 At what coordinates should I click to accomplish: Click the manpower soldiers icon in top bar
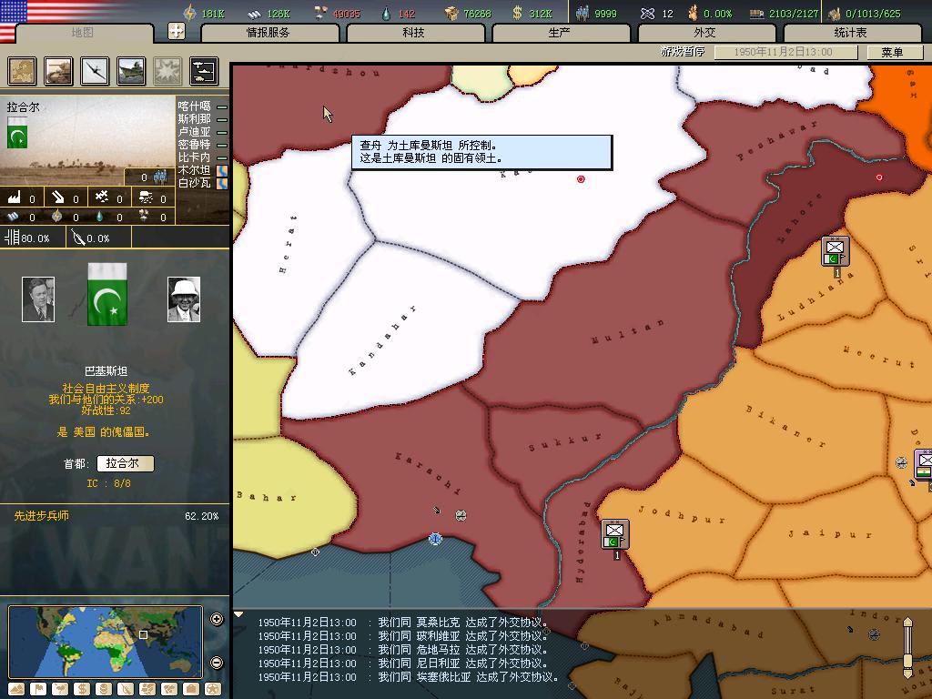(x=583, y=13)
